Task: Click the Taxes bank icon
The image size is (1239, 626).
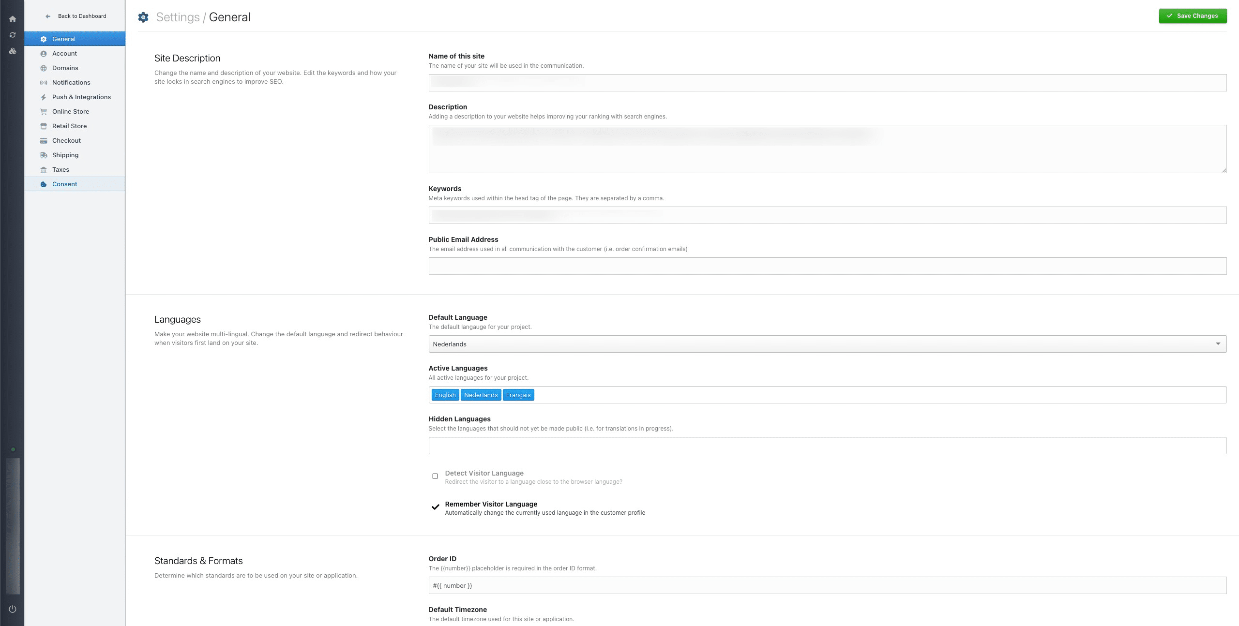Action: pyautogui.click(x=44, y=170)
